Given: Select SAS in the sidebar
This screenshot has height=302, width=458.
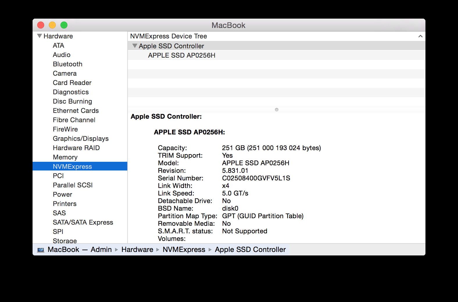Looking at the screenshot, I should [x=59, y=213].
